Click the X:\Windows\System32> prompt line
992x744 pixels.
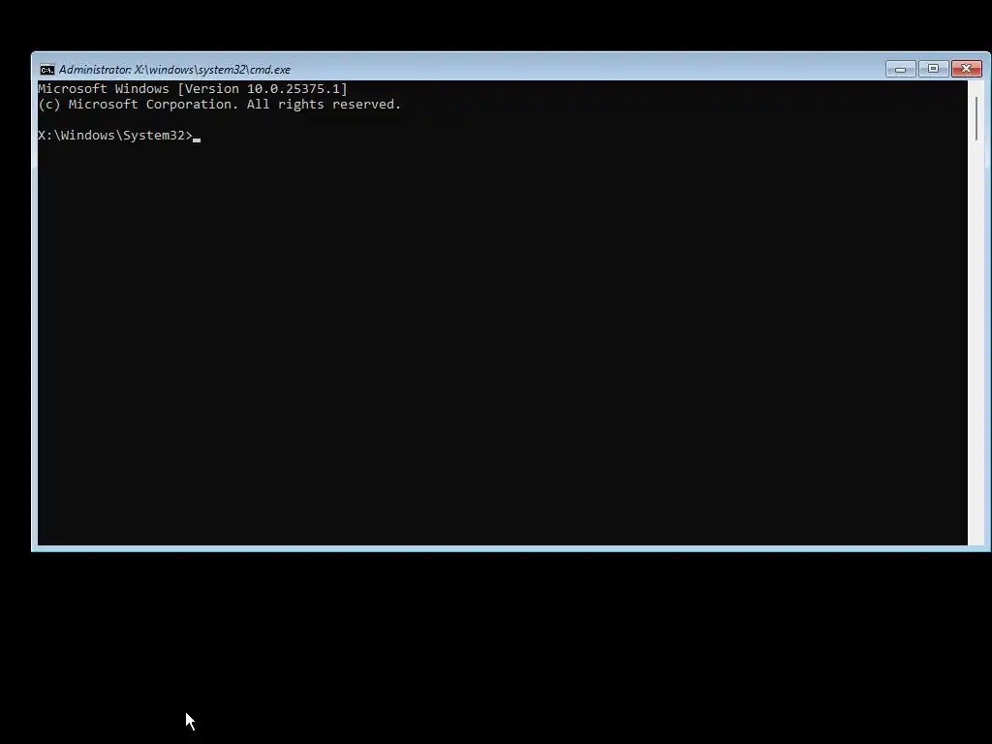(115, 136)
